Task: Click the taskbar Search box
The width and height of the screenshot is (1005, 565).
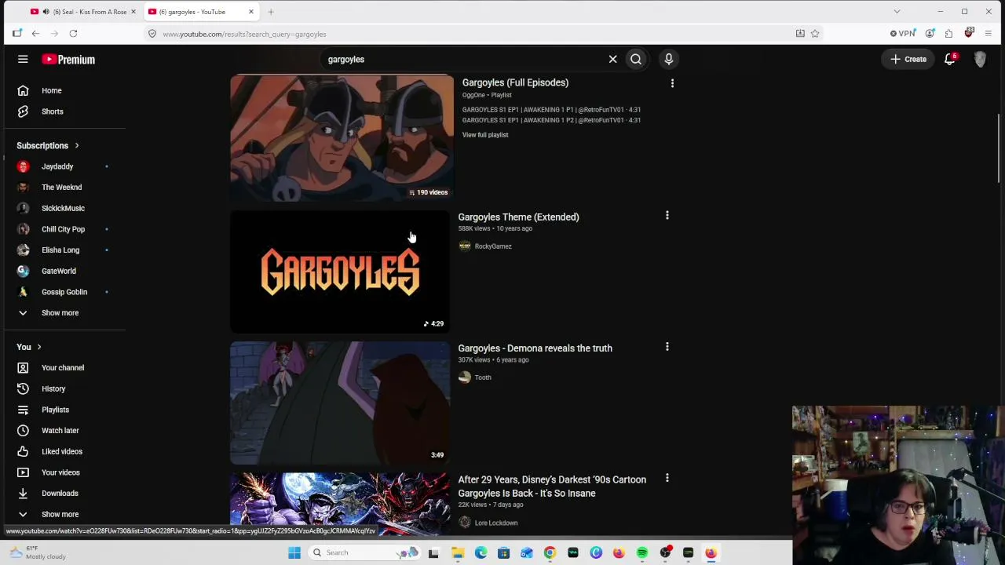Action: (x=365, y=552)
